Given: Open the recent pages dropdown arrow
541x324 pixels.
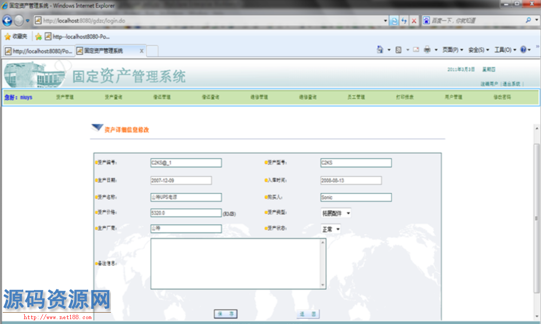Looking at the screenshot, I should 28,21.
